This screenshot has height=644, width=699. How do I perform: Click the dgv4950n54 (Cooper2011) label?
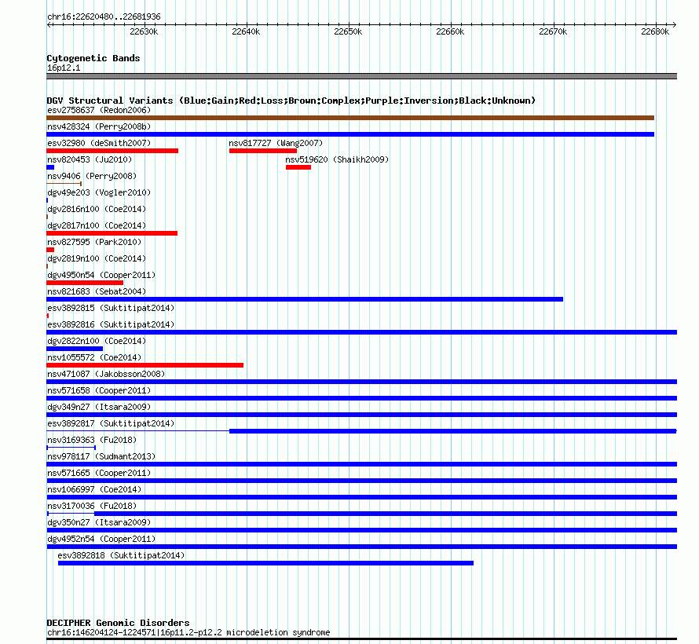(x=101, y=275)
